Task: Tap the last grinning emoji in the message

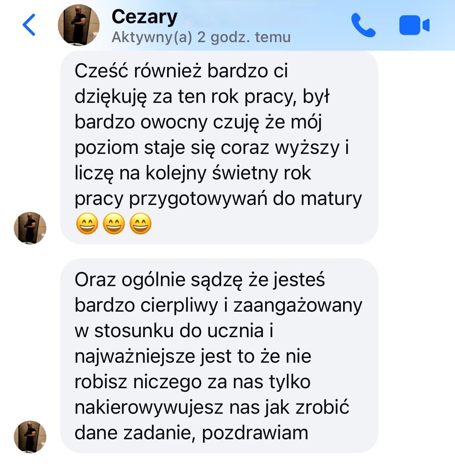Action: 140,224
